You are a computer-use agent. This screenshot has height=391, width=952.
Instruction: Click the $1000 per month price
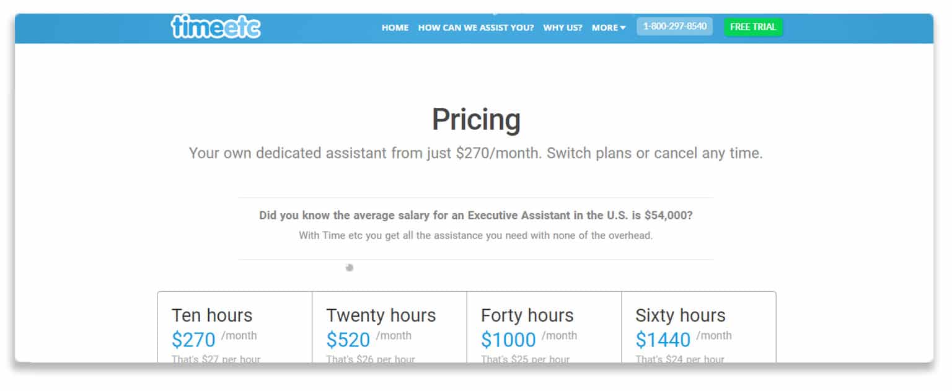coord(508,340)
